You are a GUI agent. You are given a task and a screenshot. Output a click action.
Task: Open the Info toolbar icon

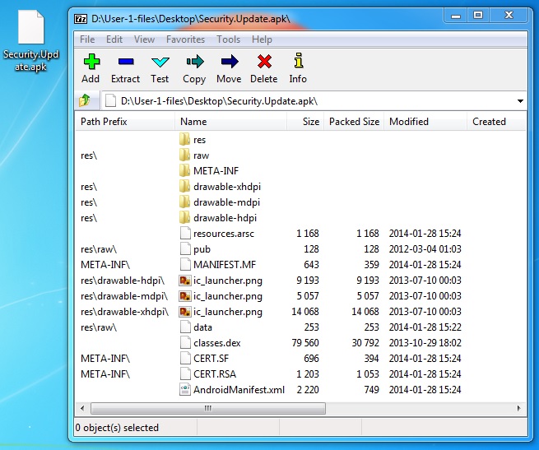pos(298,62)
